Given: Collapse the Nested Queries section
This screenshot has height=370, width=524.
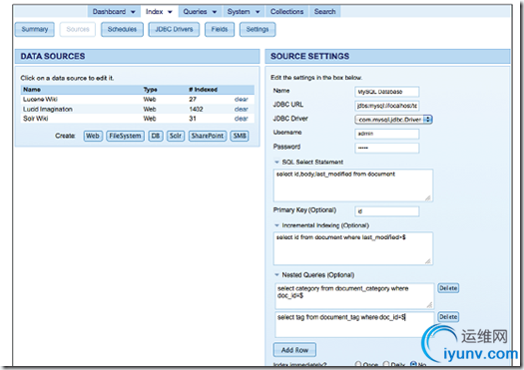Looking at the screenshot, I should (x=276, y=275).
